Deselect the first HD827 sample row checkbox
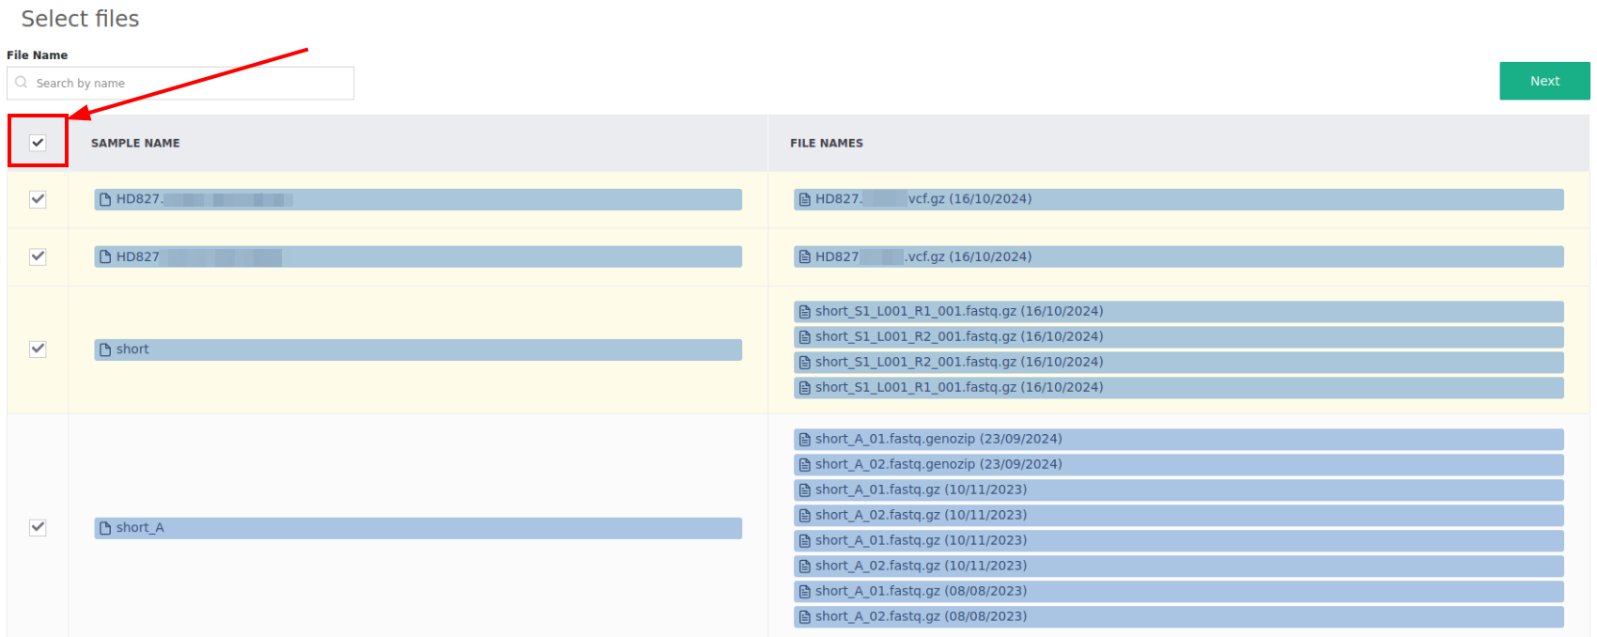The height and width of the screenshot is (637, 1597). pyautogui.click(x=38, y=199)
